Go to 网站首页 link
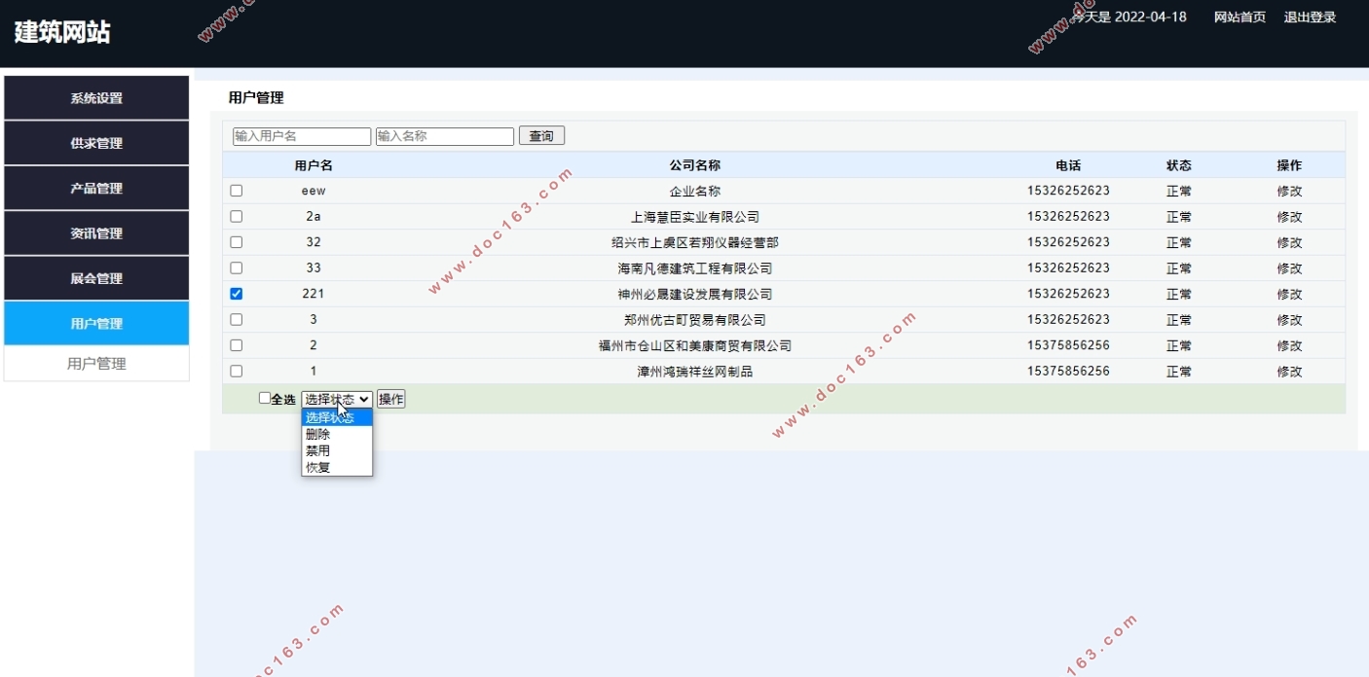 tap(1239, 17)
